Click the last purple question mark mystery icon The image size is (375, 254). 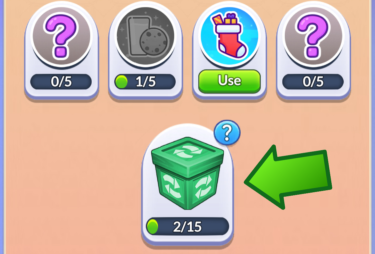313,36
